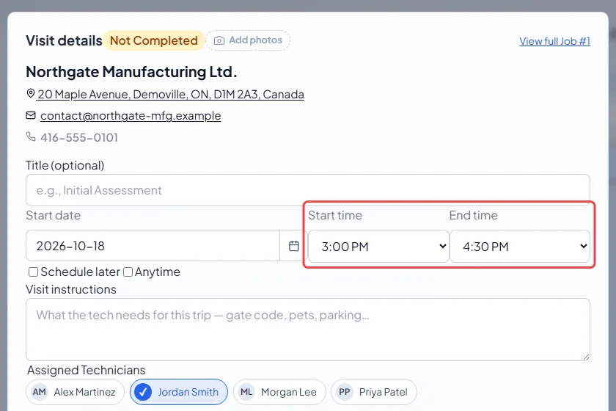Click the Not Completed status badge
The image size is (616, 411).
pyautogui.click(x=154, y=40)
